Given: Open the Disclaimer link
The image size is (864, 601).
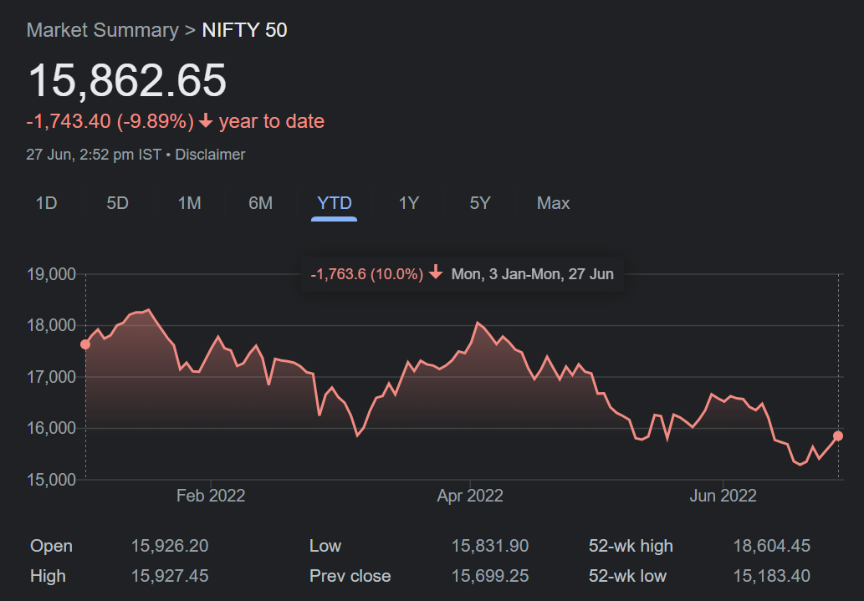Looking at the screenshot, I should pyautogui.click(x=210, y=155).
